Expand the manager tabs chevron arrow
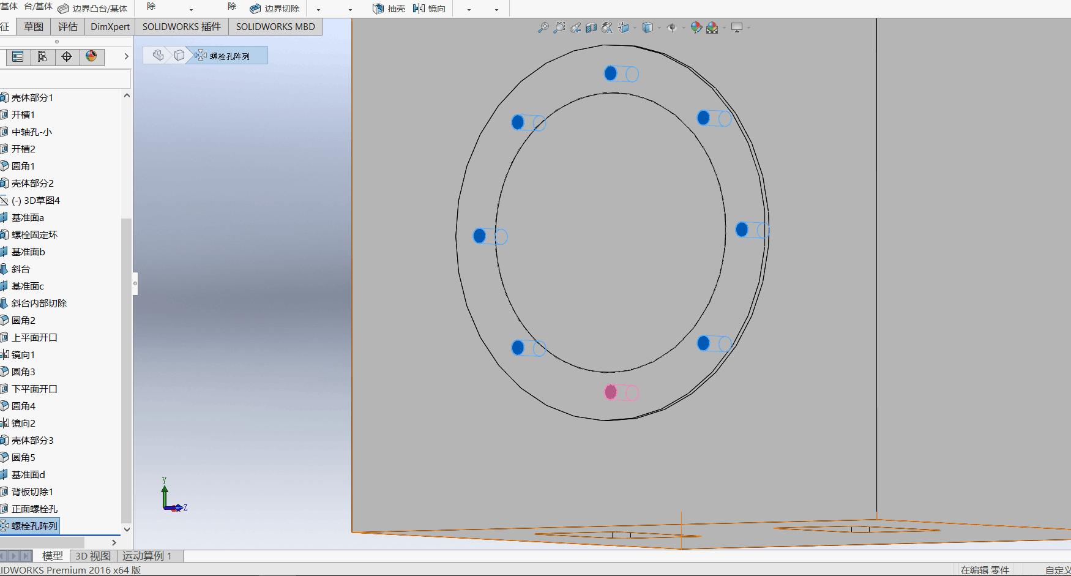Screen dimensions: 1071x576 click(x=126, y=56)
